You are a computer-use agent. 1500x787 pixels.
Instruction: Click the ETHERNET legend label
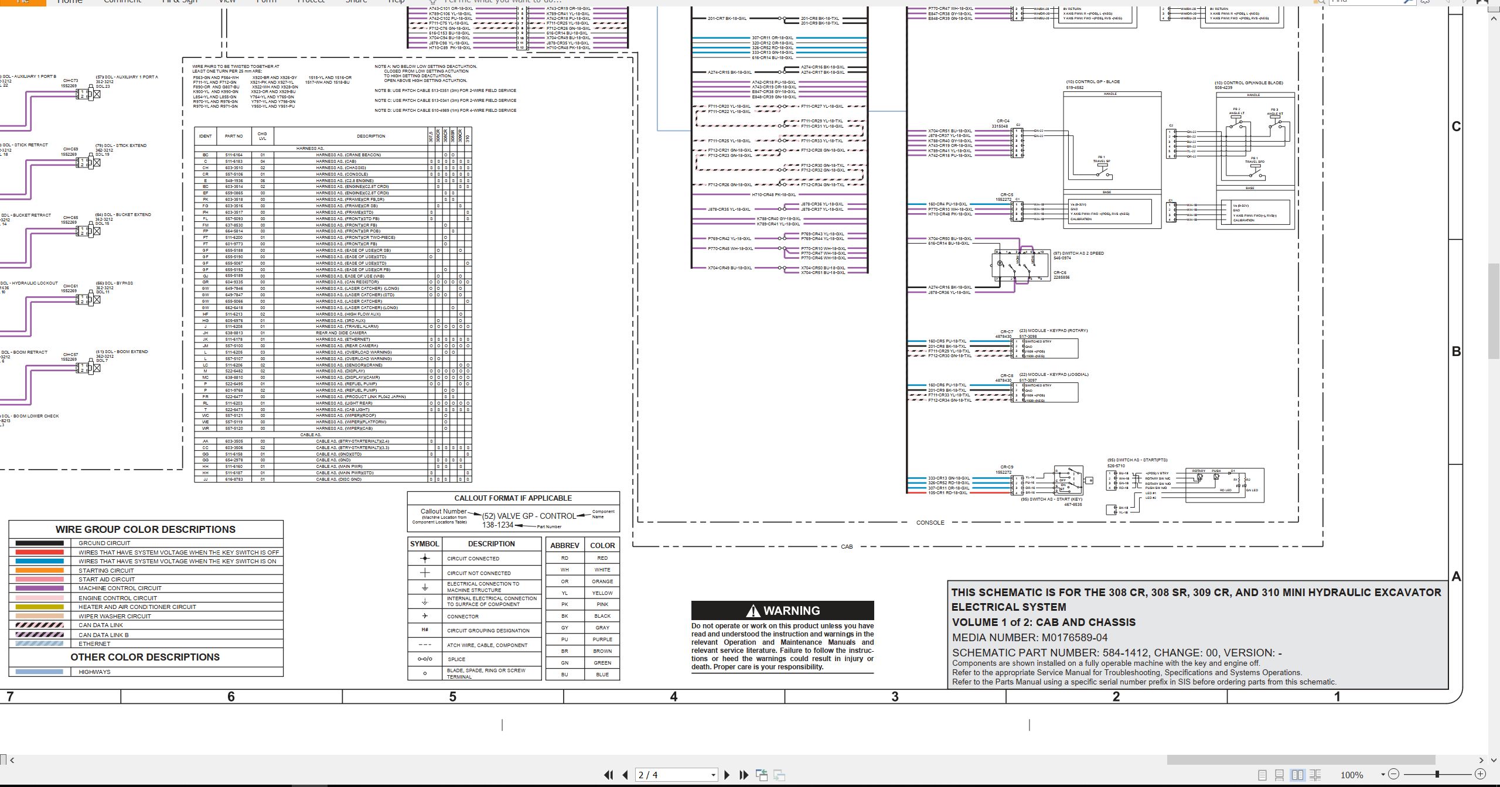click(x=94, y=644)
